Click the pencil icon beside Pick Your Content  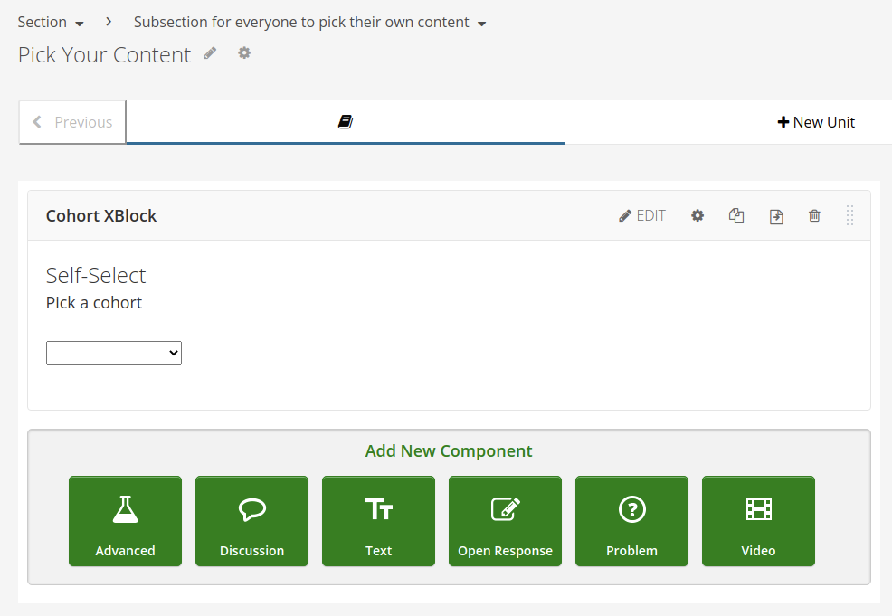tap(210, 53)
